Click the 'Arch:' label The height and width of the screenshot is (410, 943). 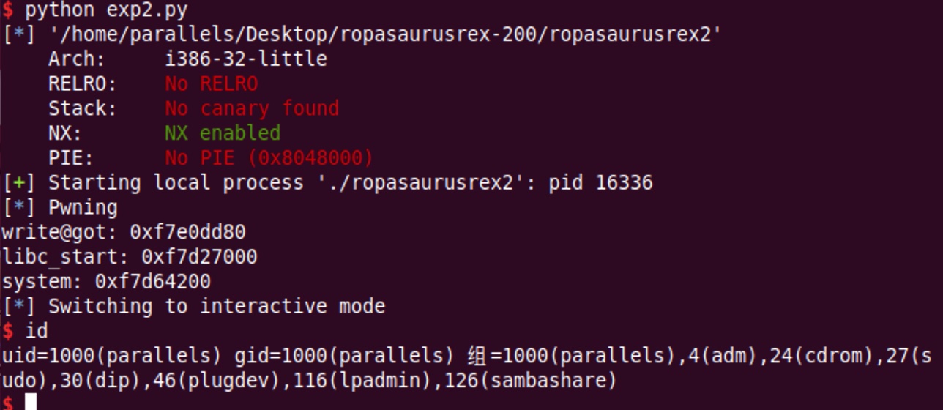point(77,59)
